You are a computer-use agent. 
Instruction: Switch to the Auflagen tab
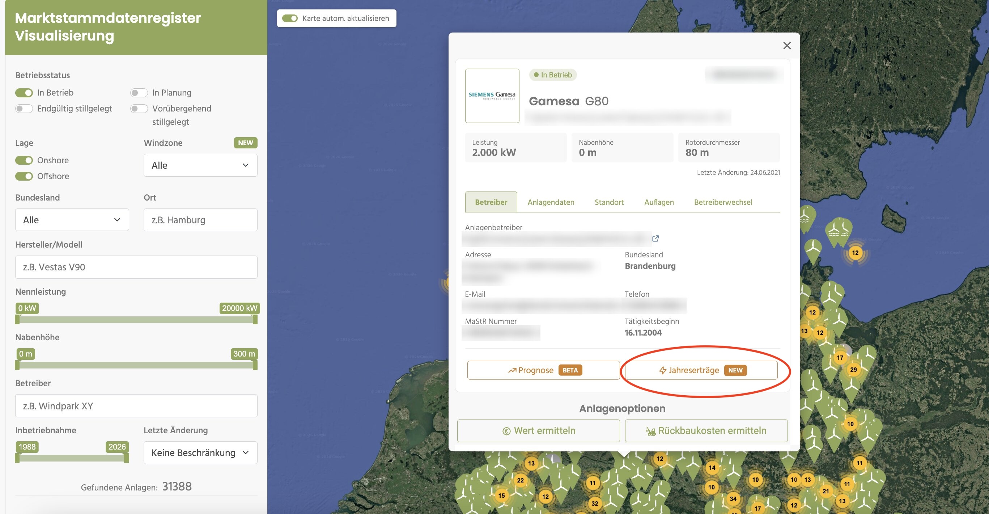659,202
